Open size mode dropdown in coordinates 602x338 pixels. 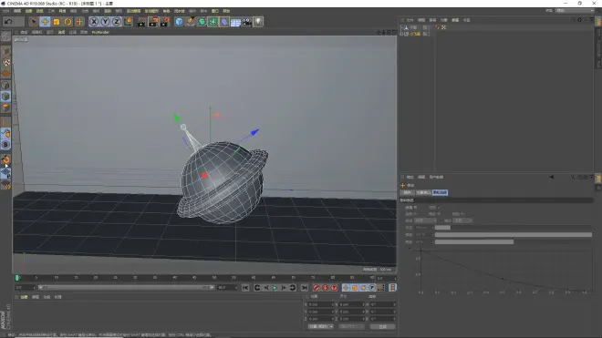click(351, 326)
